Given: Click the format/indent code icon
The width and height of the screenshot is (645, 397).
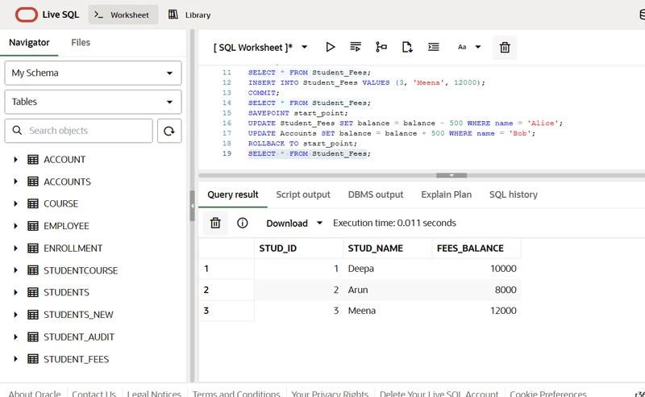Looking at the screenshot, I should [x=433, y=48].
